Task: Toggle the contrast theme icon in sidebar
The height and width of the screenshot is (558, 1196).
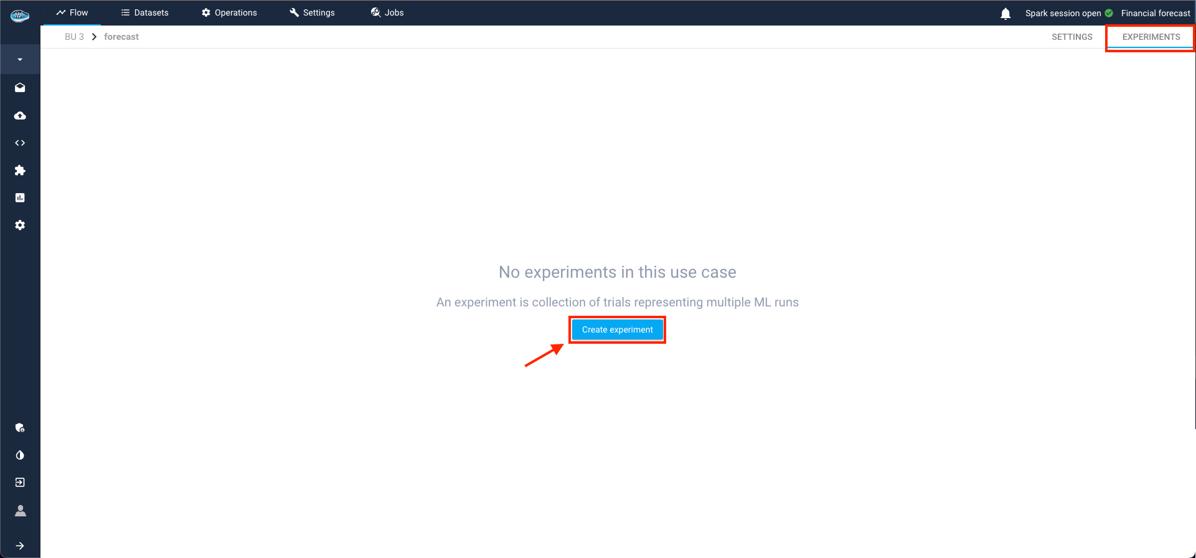Action: (x=20, y=455)
